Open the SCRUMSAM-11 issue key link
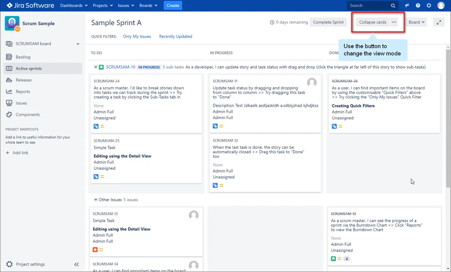The height and width of the screenshot is (272, 451). [225, 81]
